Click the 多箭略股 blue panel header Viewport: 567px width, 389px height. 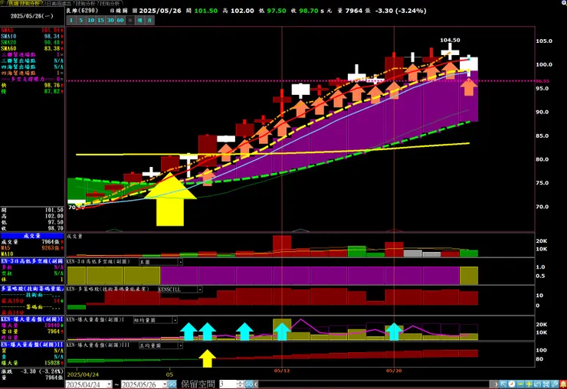(x=32, y=289)
